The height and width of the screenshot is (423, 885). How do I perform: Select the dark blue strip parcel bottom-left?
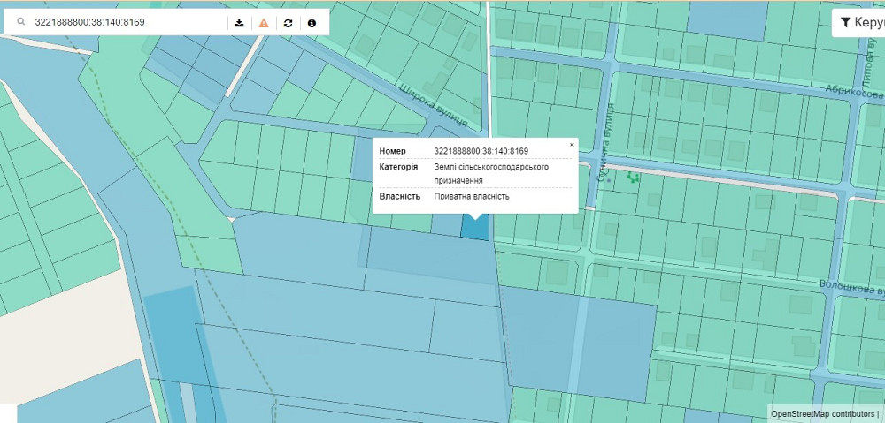pos(173,336)
